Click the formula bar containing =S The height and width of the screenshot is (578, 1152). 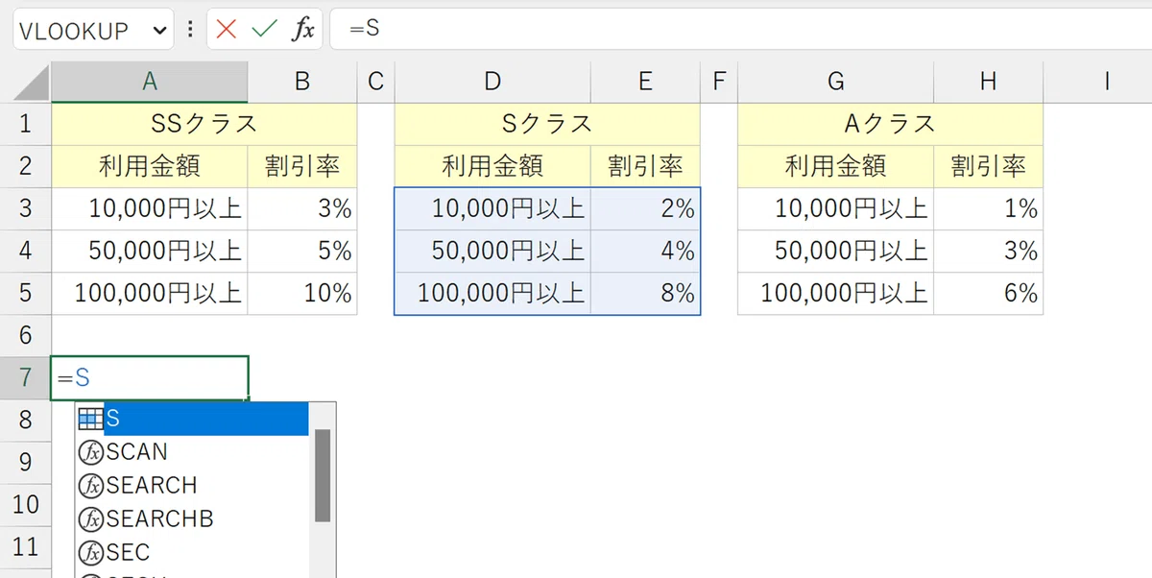click(740, 30)
